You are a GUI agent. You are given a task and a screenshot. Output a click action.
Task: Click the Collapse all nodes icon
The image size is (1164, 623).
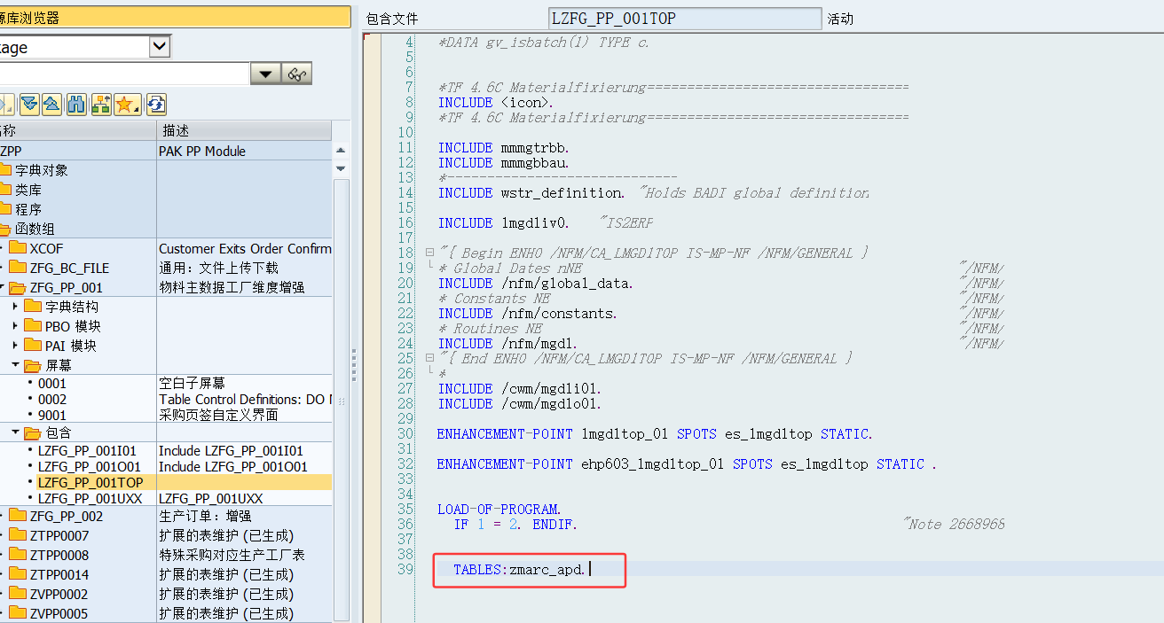click(52, 105)
